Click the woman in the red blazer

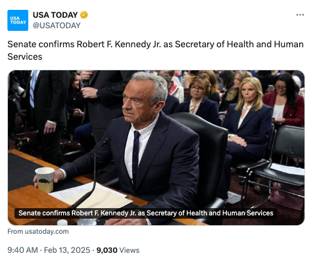point(284,102)
